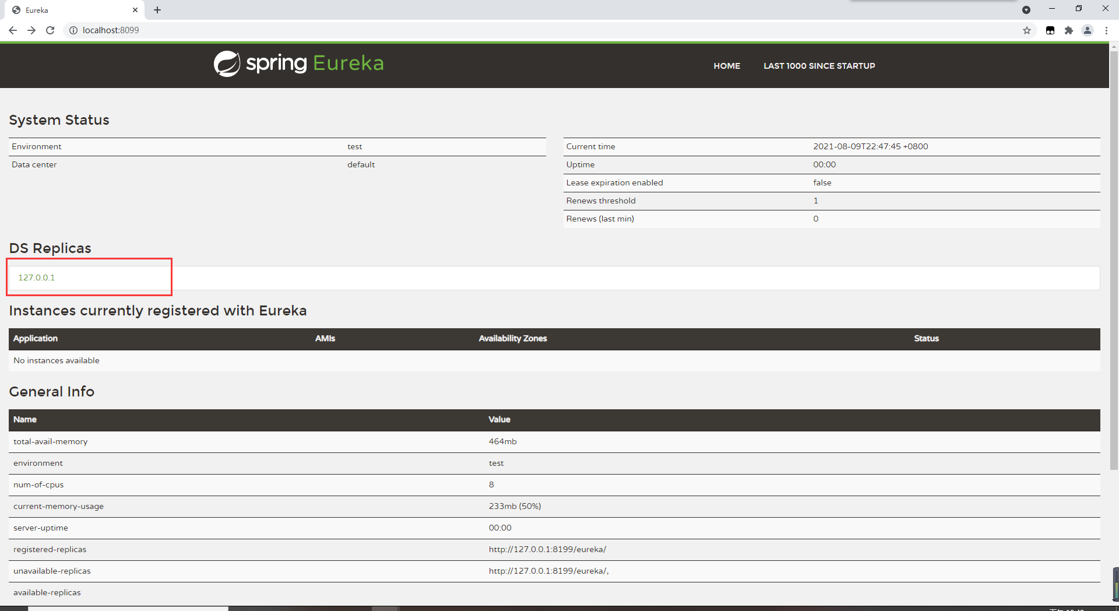Click the page vertical scrollbar thumb
Image resolution: width=1119 pixels, height=611 pixels.
(1114, 261)
